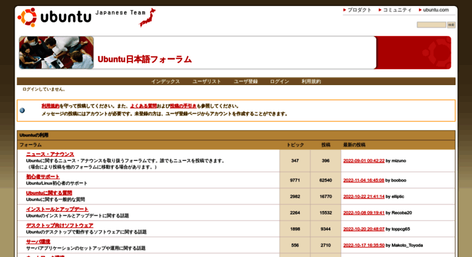Click the 検索 search button
472x257 pixels.
pyautogui.click(x=451, y=25)
